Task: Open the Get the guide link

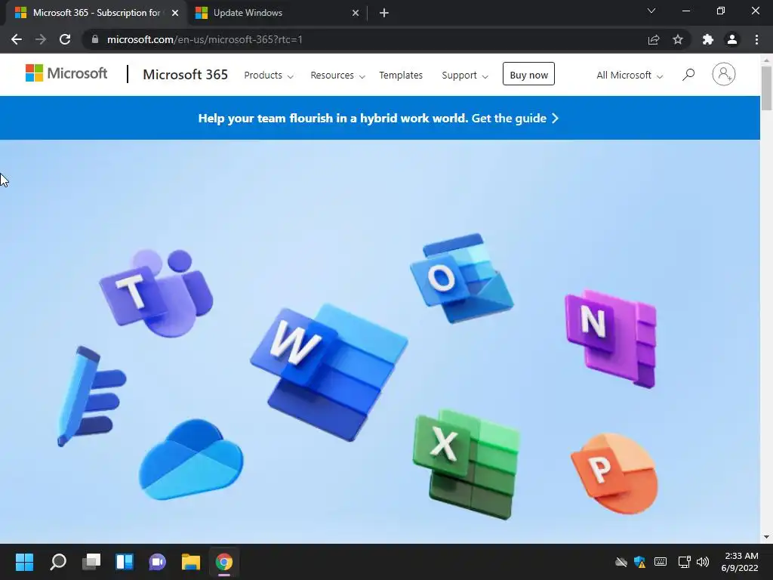Action: [x=515, y=119]
